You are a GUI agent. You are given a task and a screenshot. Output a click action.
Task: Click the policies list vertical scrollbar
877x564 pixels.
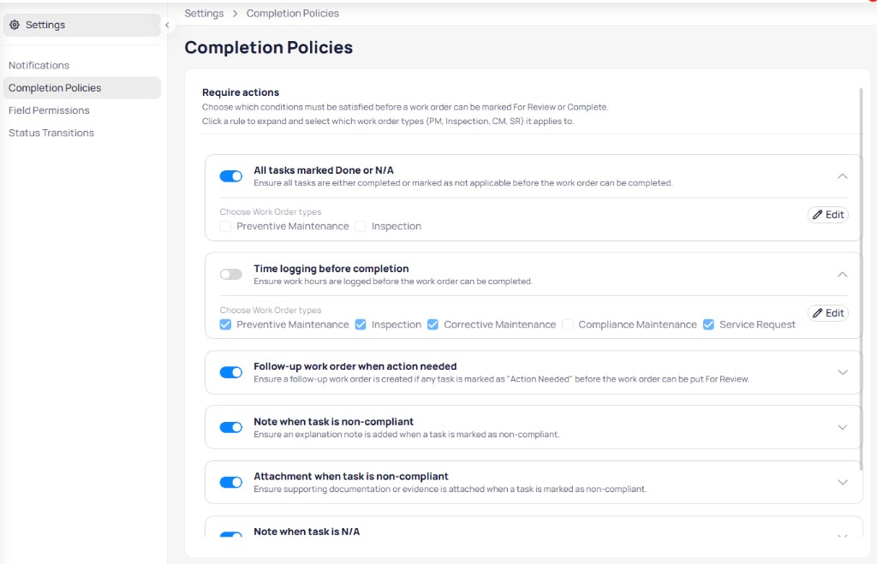point(861,280)
